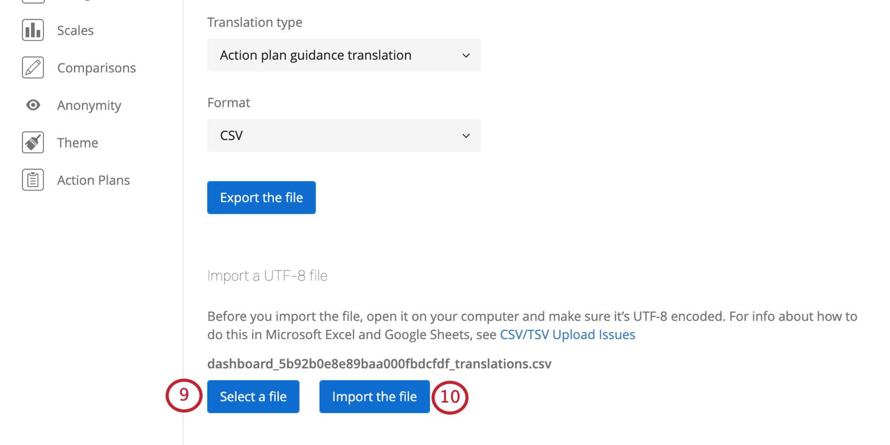Click Export the file button
890x445 pixels.
click(x=261, y=197)
